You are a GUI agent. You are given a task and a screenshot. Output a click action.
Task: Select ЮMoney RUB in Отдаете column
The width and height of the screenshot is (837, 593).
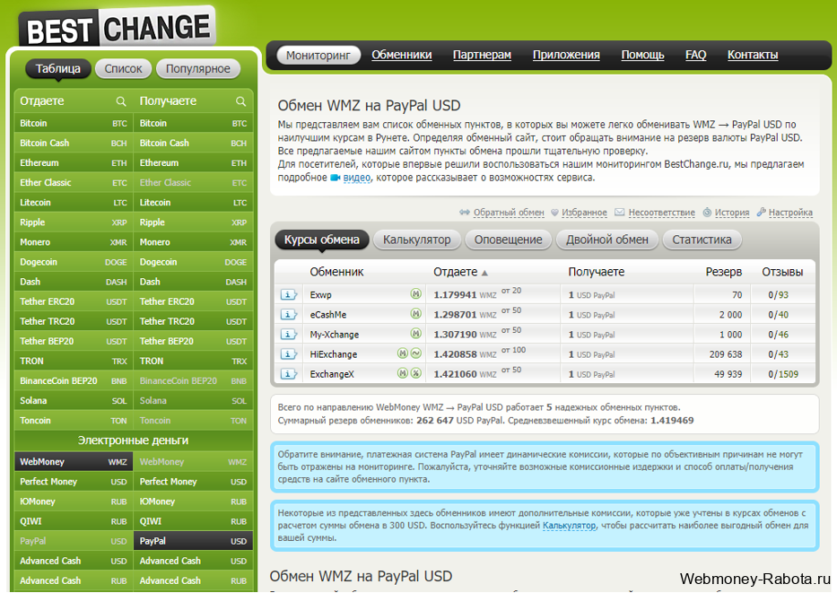pos(74,501)
